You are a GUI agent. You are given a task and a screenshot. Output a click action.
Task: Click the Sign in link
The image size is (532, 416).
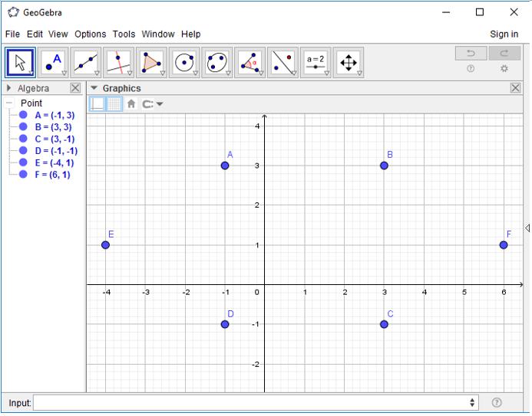coord(504,34)
